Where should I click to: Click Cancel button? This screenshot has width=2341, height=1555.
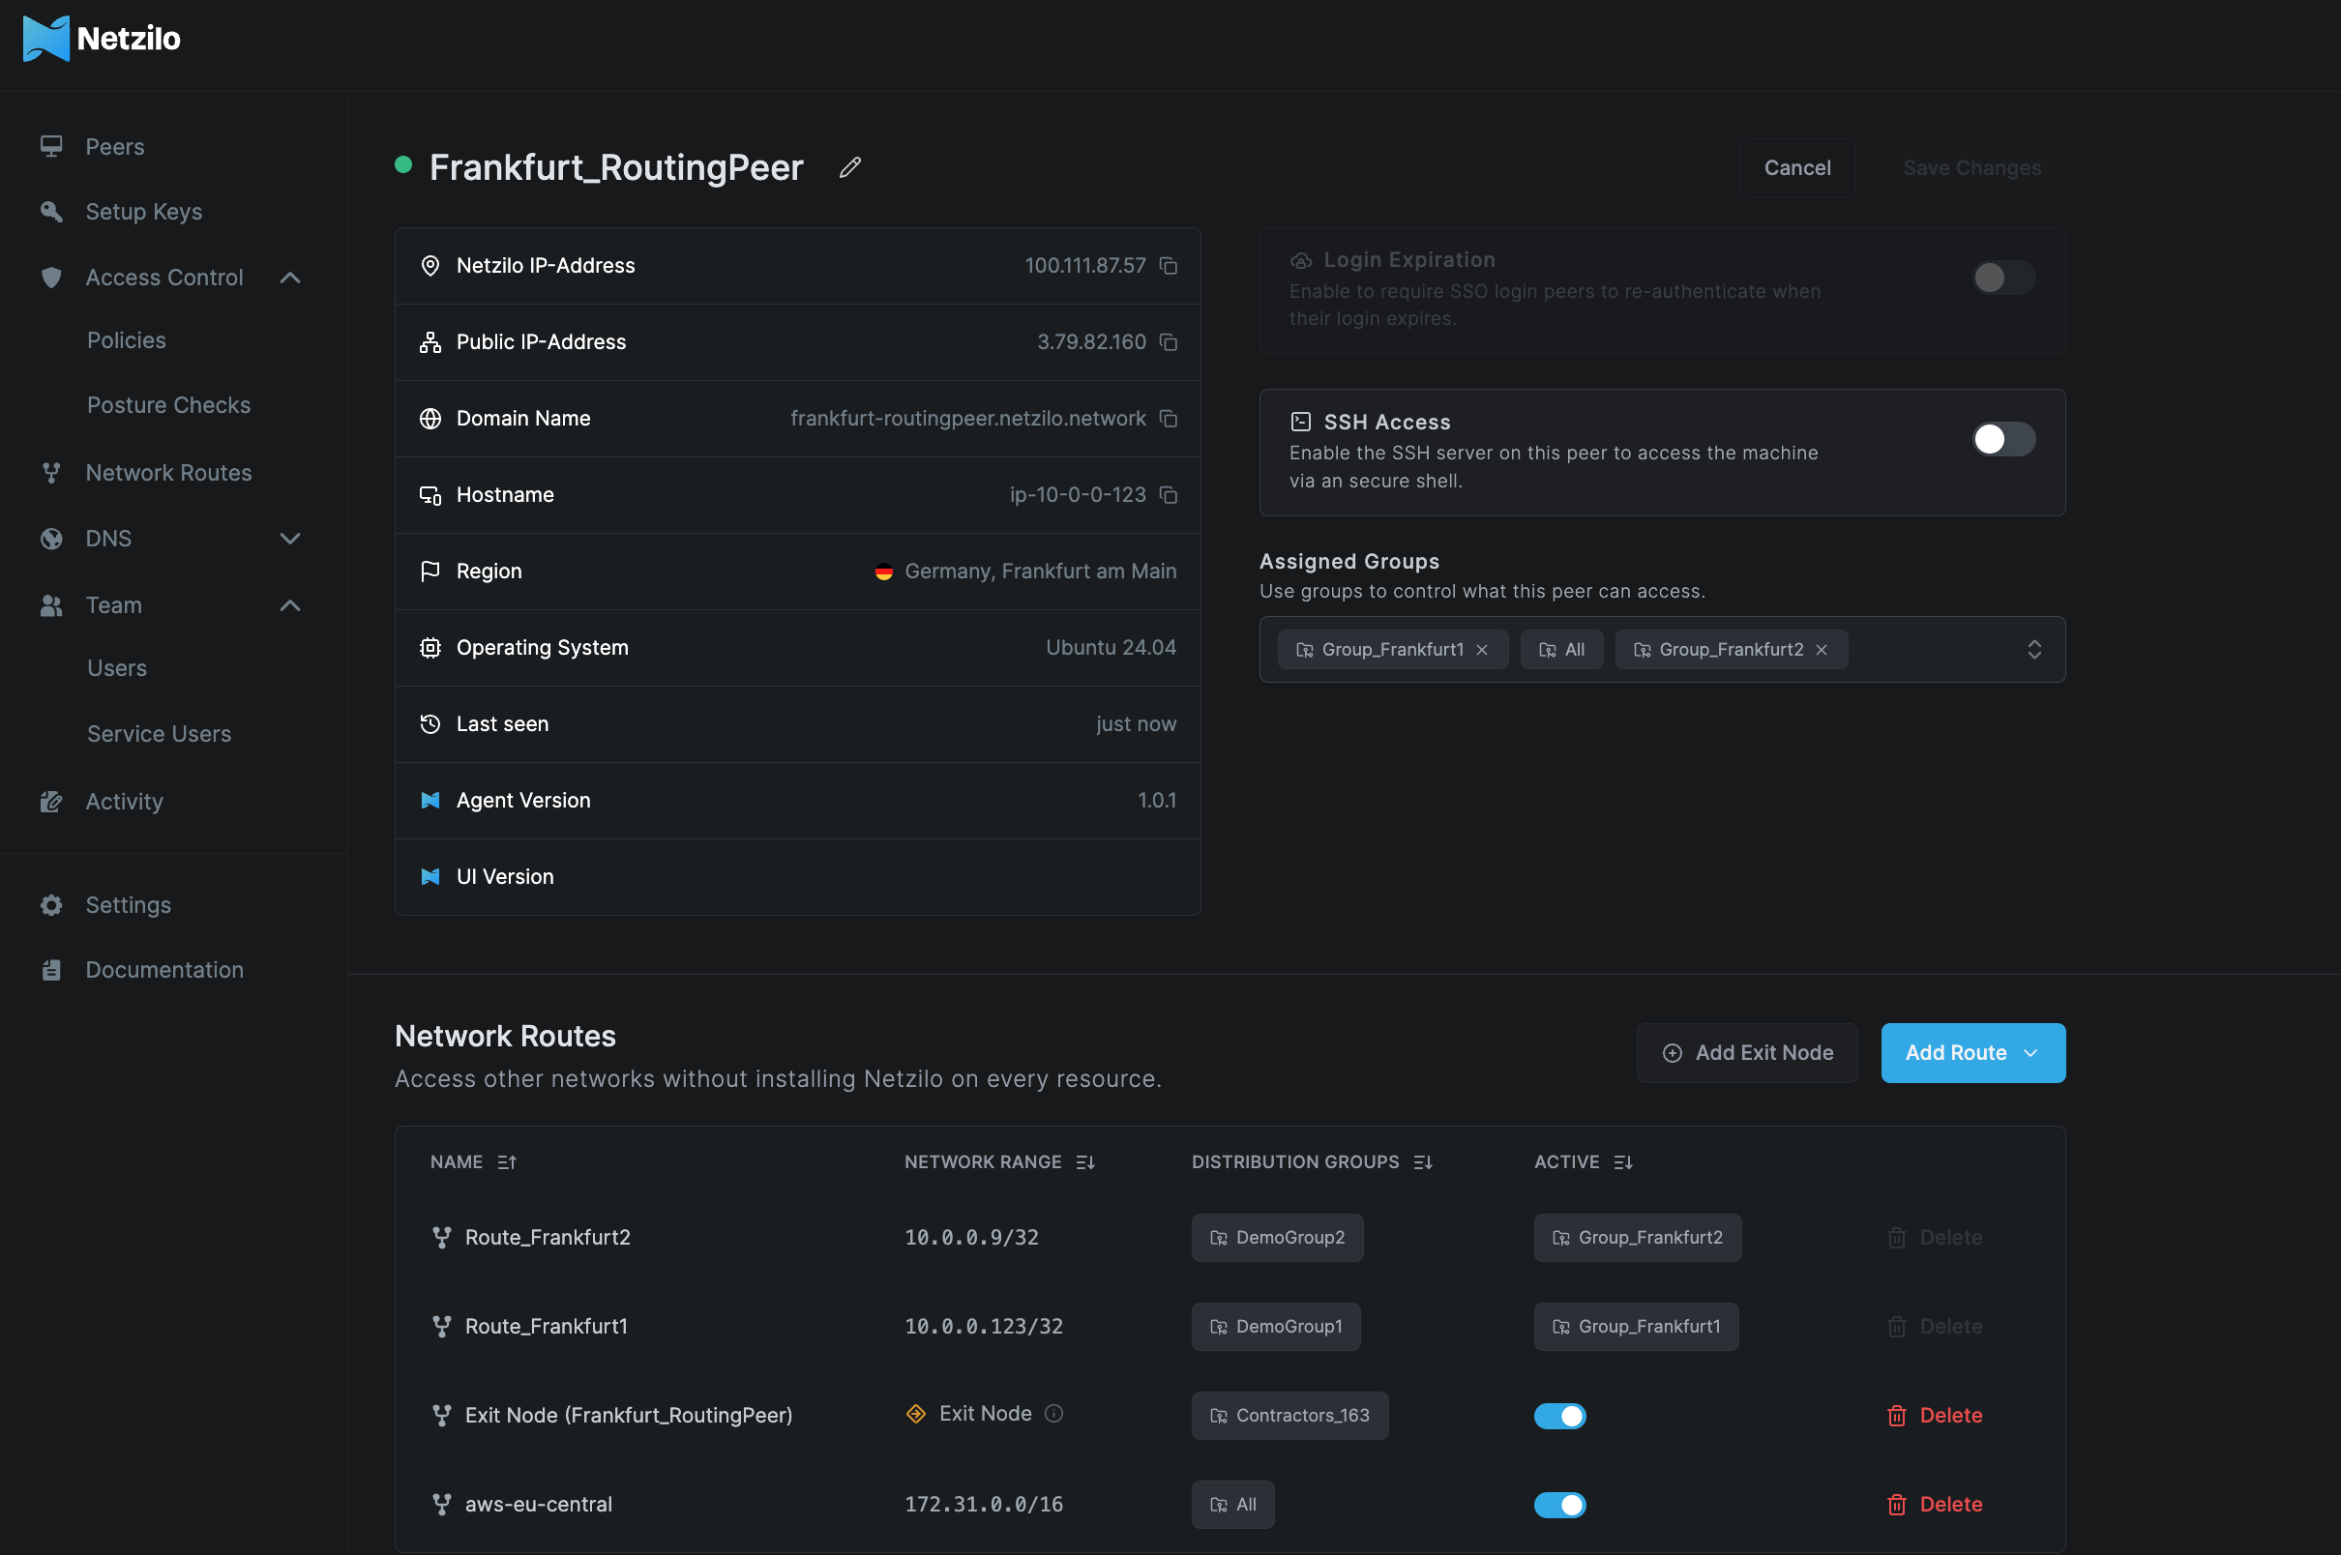tap(1796, 167)
